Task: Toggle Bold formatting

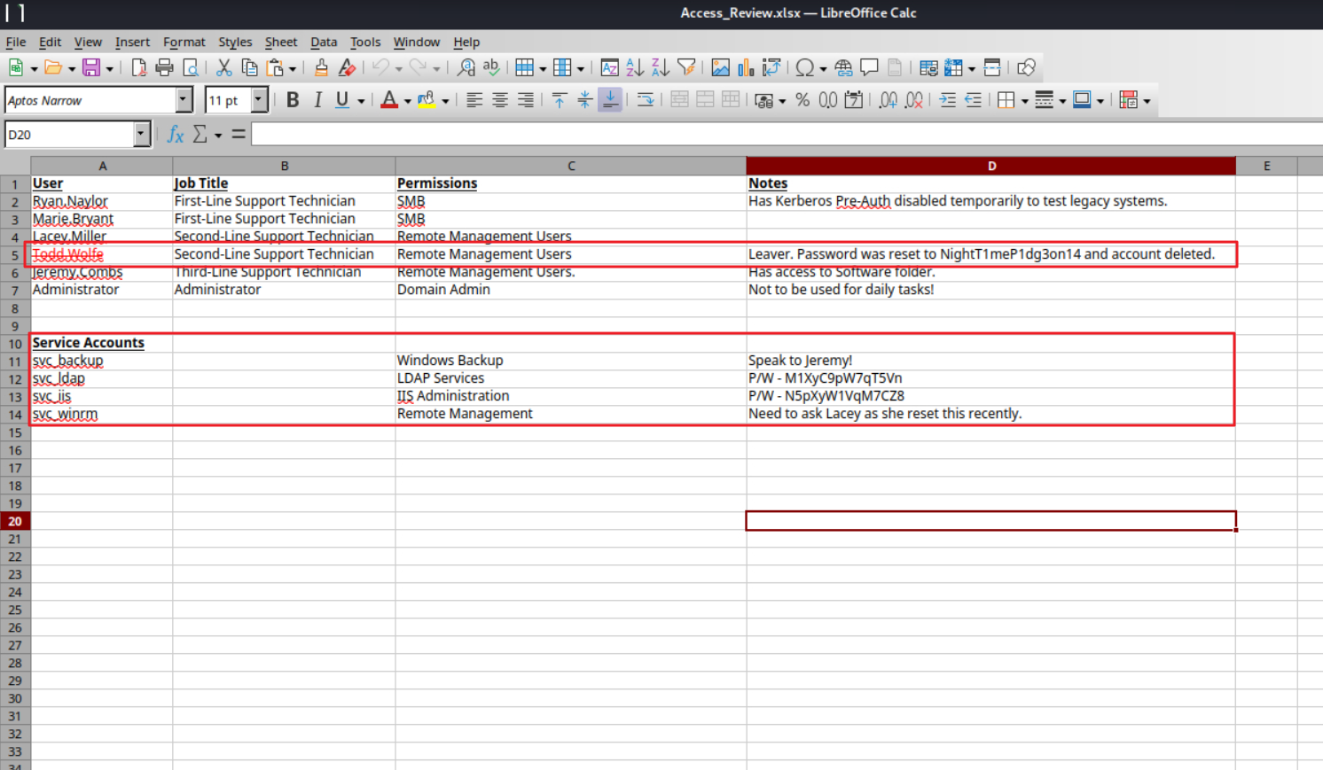Action: point(293,101)
